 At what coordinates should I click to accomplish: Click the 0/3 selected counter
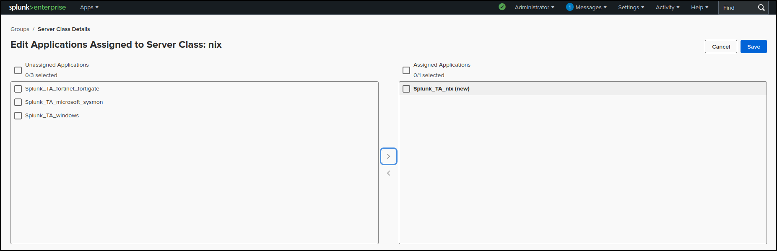click(x=41, y=75)
